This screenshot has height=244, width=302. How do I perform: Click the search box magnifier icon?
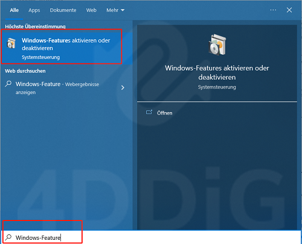8,237
